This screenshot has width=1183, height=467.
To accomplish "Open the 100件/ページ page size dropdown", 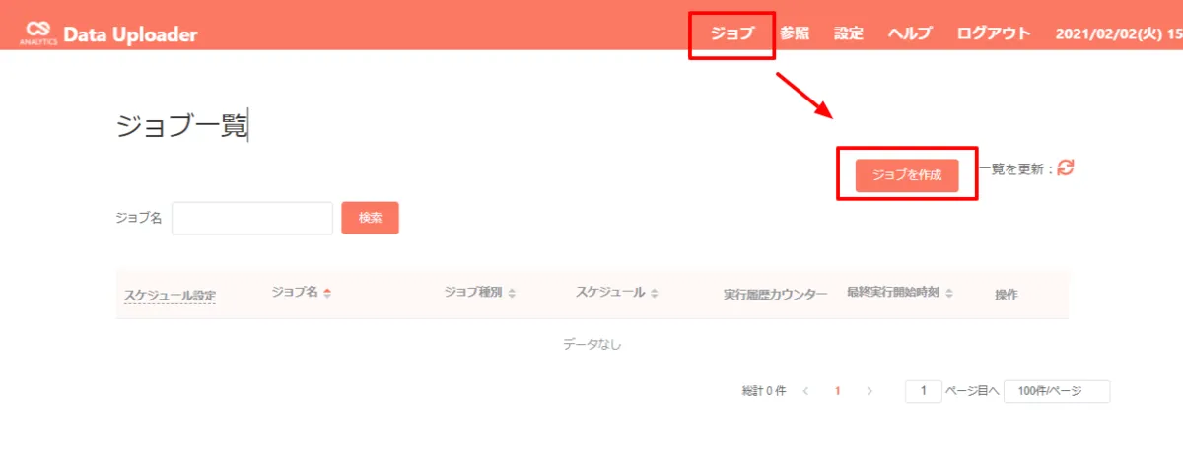I will (1056, 391).
